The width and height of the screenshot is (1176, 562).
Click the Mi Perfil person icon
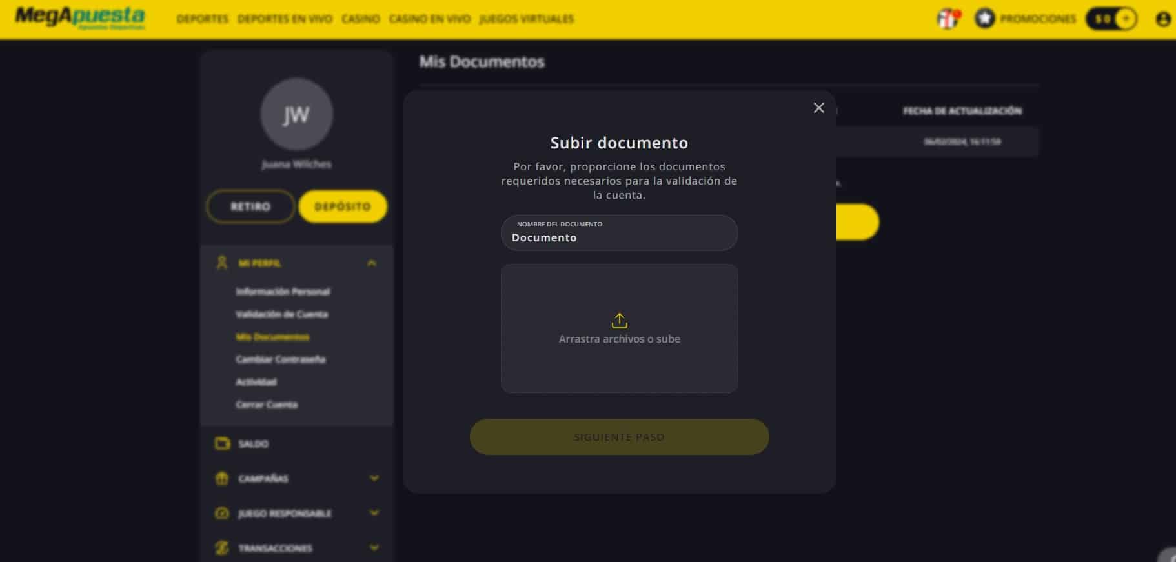pos(222,263)
